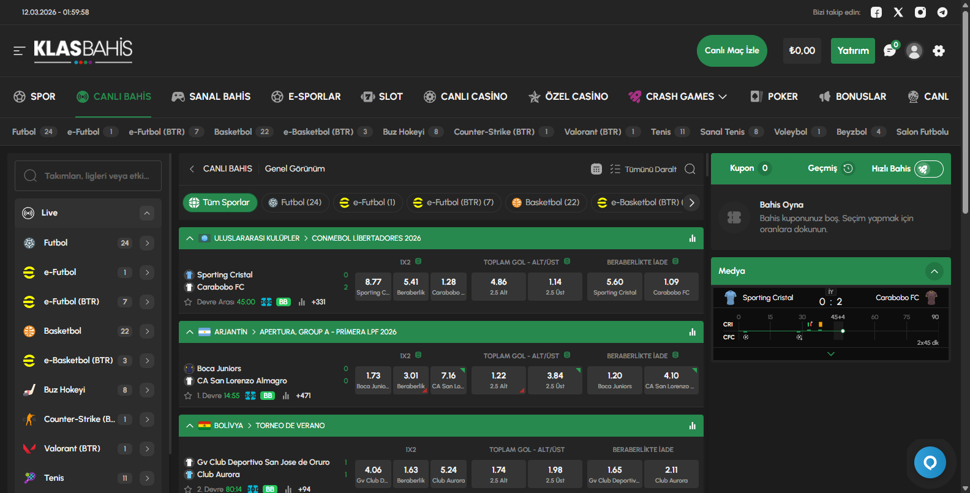The image size is (970, 493).
Task: Toggle the Hızlı Bahis switch
Action: pos(929,169)
